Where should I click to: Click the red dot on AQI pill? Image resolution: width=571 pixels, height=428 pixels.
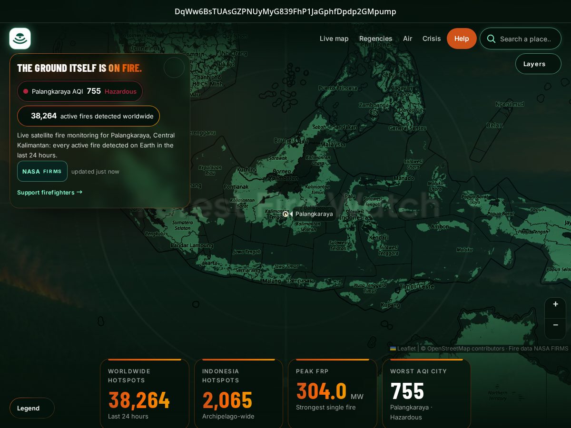[26, 91]
